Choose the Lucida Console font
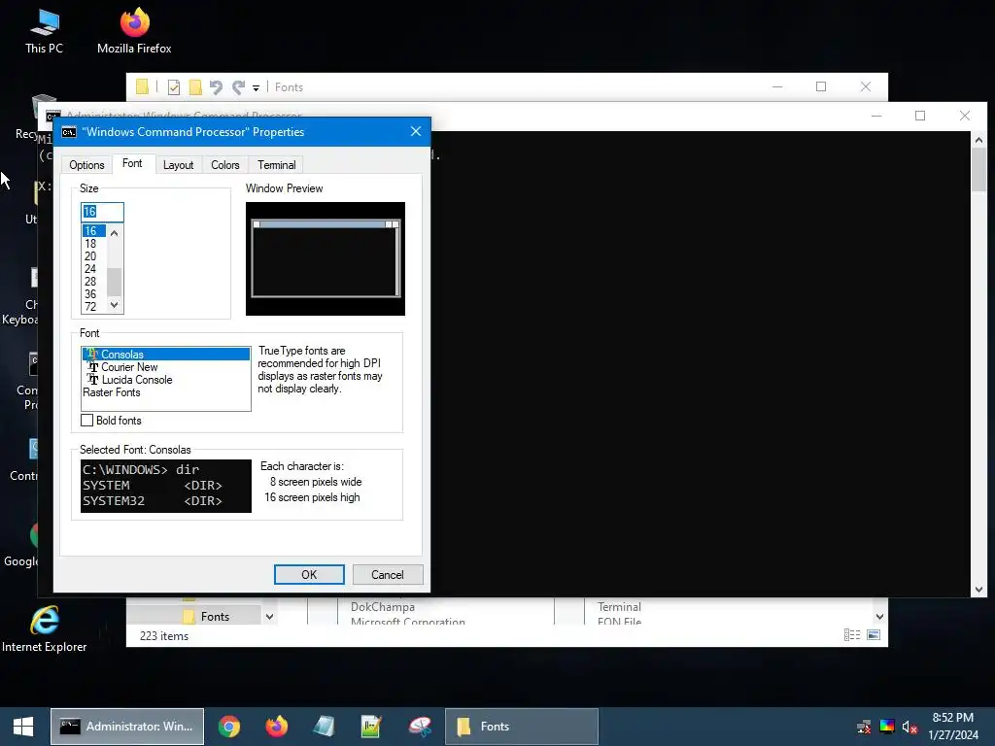Image resolution: width=995 pixels, height=746 pixels. coord(165,380)
